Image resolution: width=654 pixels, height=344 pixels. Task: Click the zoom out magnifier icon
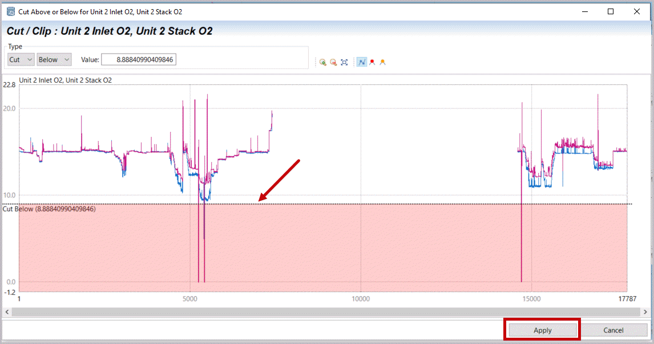click(333, 62)
